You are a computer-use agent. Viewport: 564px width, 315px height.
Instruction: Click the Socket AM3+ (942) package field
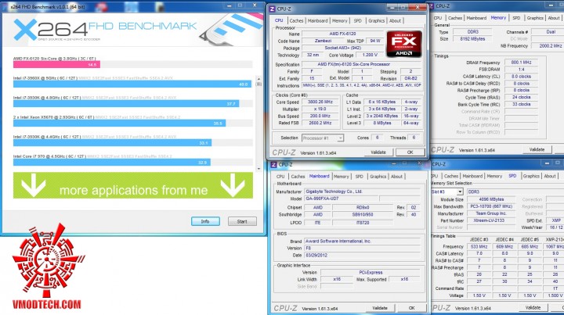[x=343, y=48]
